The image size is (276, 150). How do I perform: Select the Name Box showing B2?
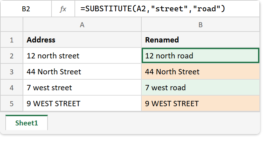pos(26,9)
